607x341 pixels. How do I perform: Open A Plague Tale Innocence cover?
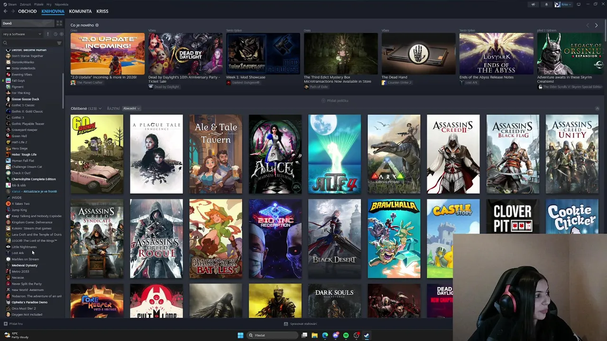pyautogui.click(x=156, y=154)
